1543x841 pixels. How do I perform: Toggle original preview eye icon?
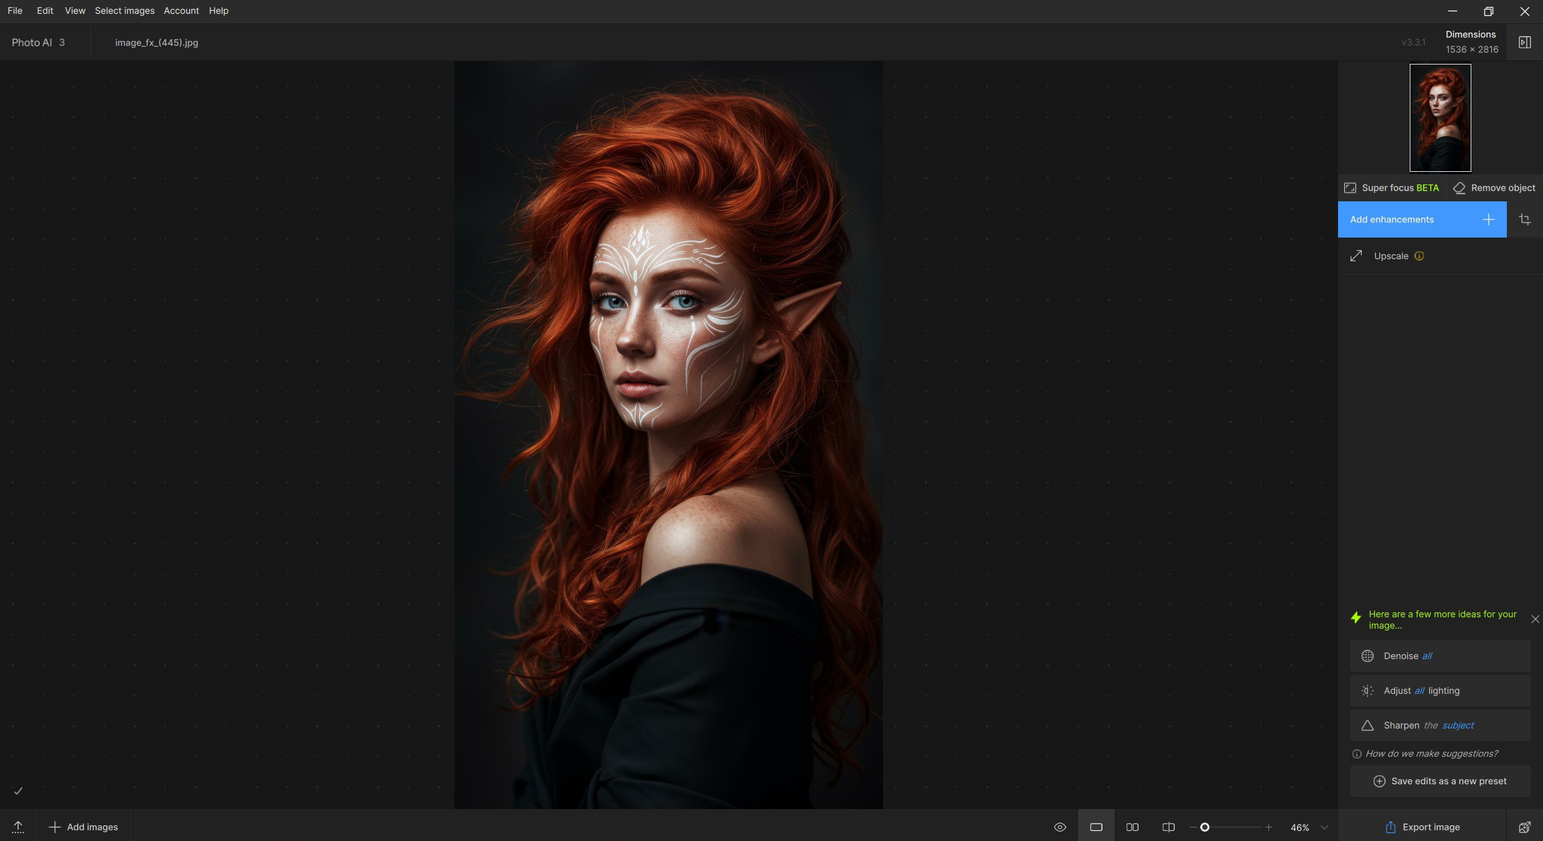click(1060, 827)
